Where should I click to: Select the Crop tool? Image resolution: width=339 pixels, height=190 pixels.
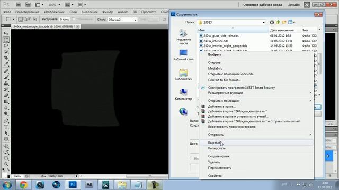click(x=6, y=58)
